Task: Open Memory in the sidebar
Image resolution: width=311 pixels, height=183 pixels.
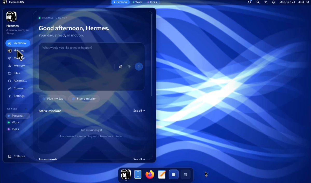Action: click(18, 65)
